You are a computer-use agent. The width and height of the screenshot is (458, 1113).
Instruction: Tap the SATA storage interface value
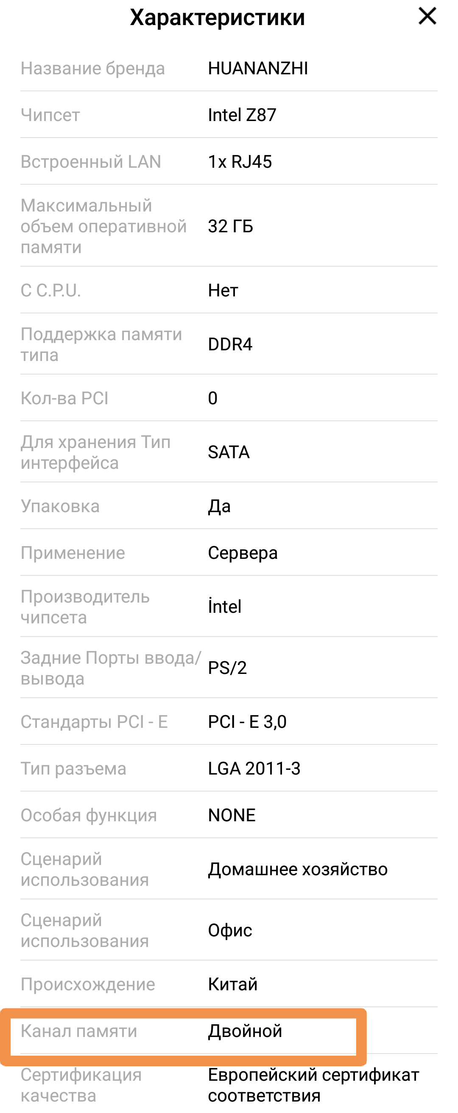(x=228, y=452)
